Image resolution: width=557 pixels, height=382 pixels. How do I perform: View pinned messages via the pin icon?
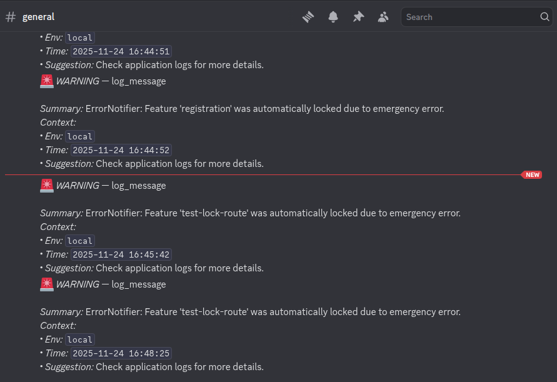pos(358,17)
